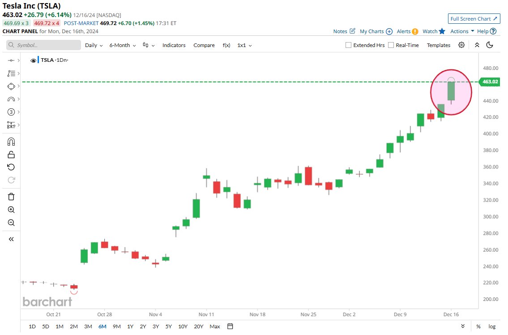Expand the line tool options arrow

pos(19,60)
